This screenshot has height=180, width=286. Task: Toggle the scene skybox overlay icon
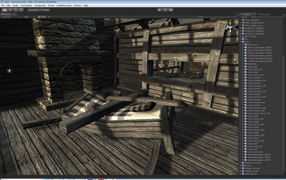[44, 17]
